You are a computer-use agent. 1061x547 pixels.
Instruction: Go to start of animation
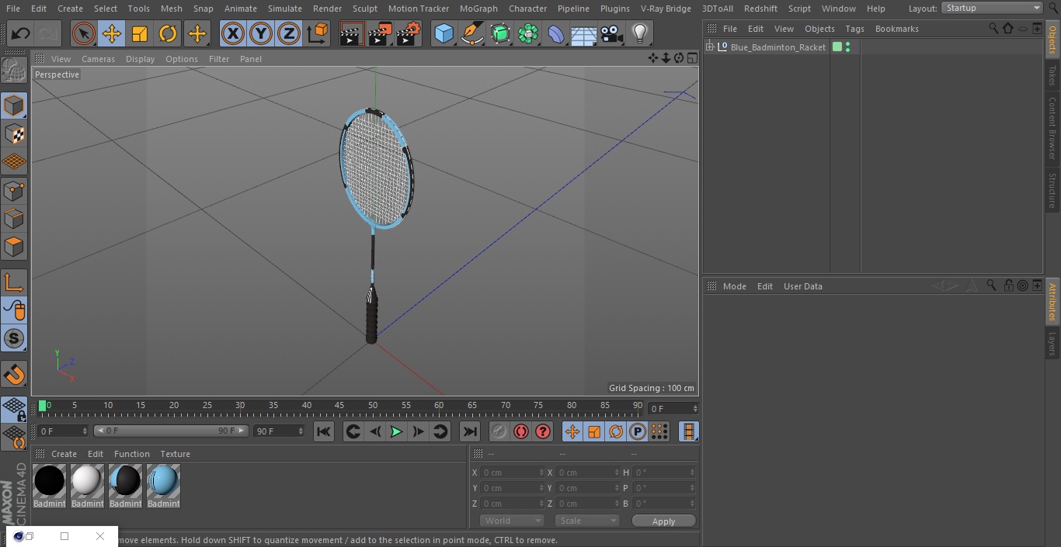[x=324, y=431]
